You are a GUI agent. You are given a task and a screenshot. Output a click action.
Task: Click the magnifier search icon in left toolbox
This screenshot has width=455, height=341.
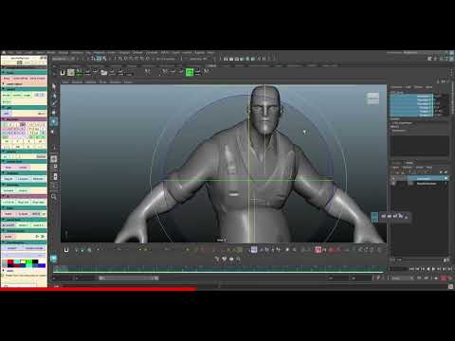coord(54,197)
